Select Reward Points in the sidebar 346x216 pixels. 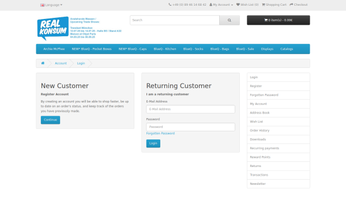279,157
